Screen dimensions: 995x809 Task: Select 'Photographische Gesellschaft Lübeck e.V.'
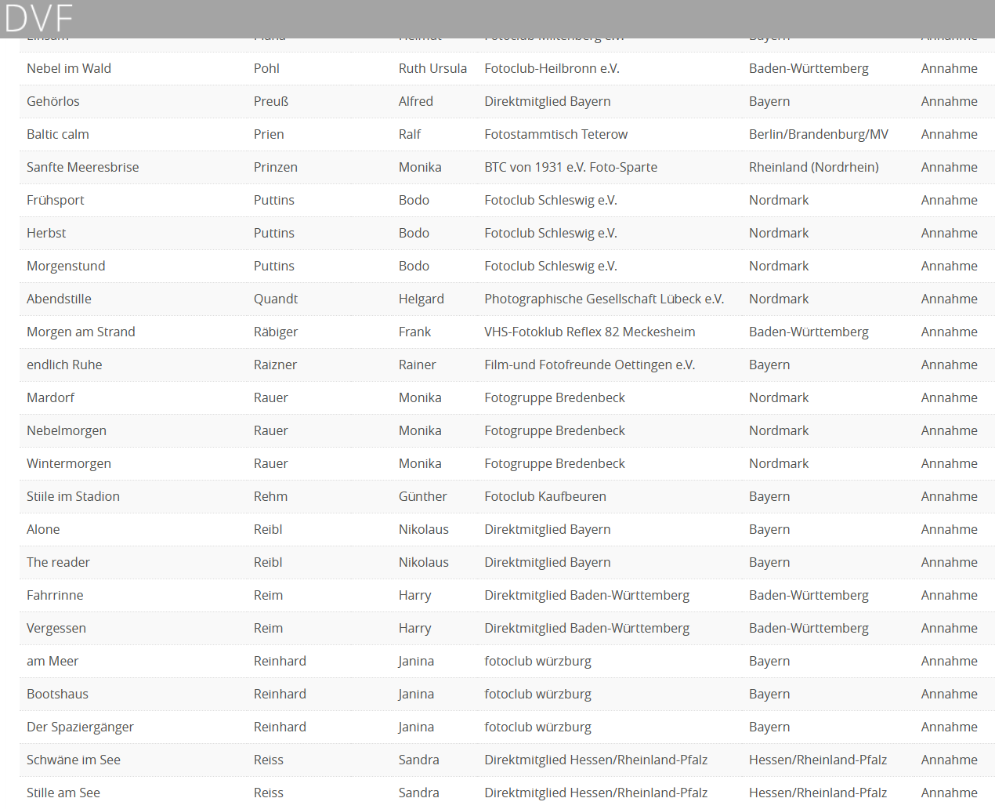[x=604, y=299]
